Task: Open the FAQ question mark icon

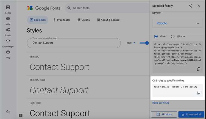Action: pyautogui.click(x=8, y=52)
